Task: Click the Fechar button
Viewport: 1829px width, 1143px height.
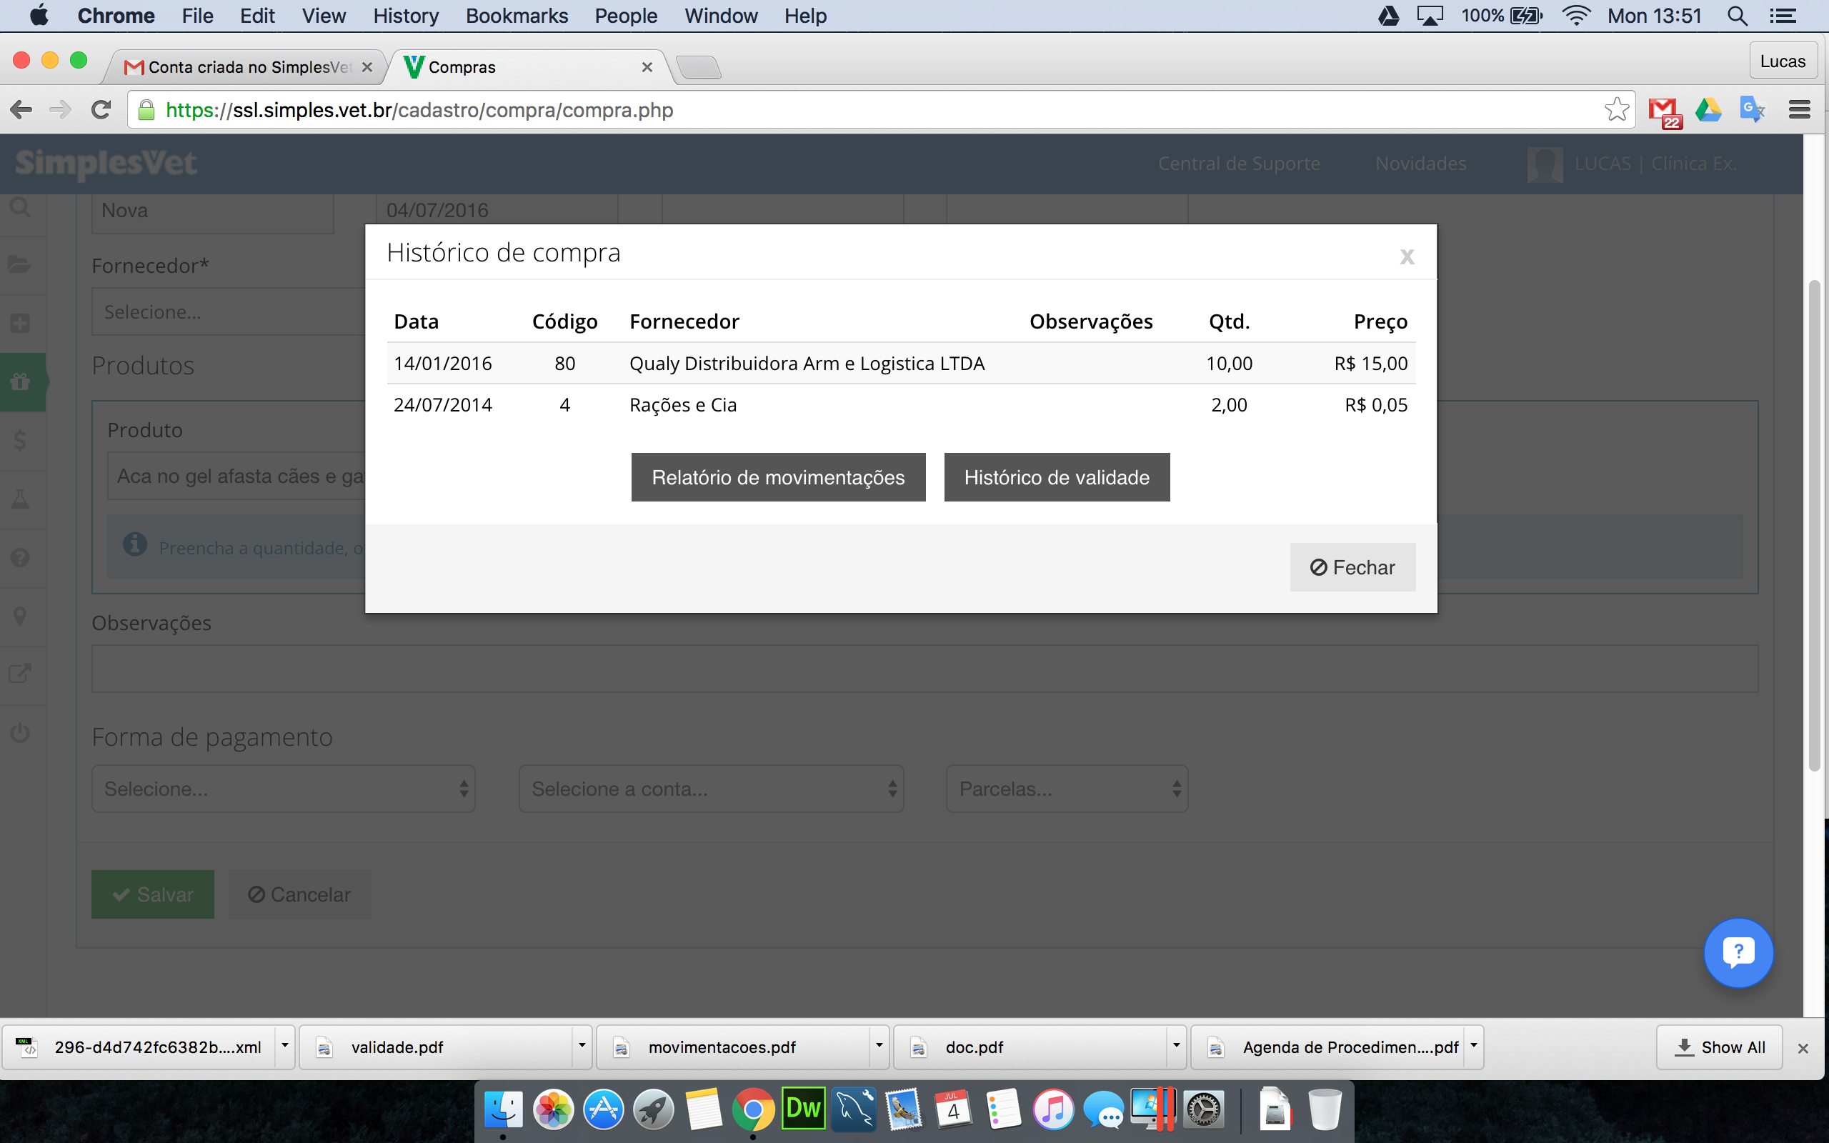Action: coord(1352,567)
